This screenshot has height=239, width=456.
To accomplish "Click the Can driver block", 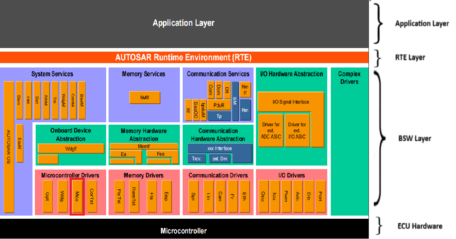I will (x=220, y=196).
